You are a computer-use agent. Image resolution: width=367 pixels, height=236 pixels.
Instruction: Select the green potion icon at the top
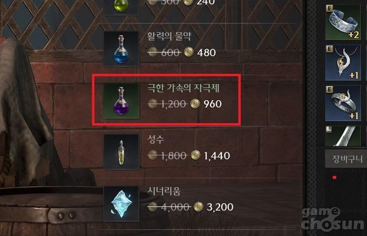pyautogui.click(x=121, y=7)
